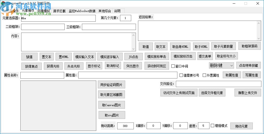Click the 突出显示 button
This screenshot has width=264, height=134.
tap(133, 66)
